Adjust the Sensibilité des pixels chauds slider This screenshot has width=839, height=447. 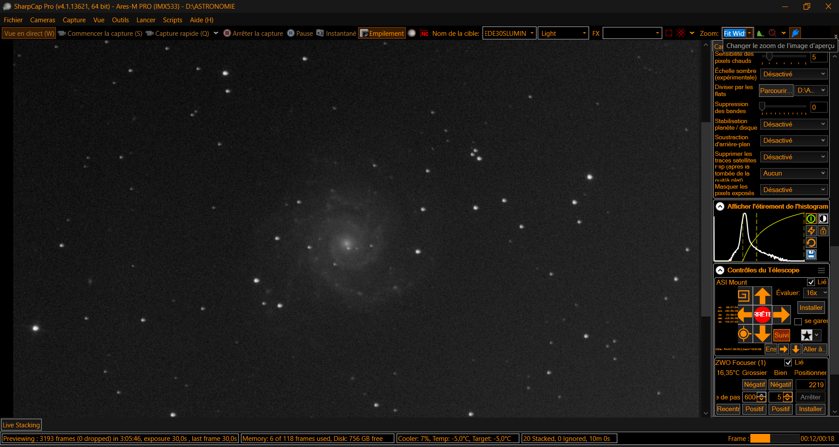[x=784, y=57]
